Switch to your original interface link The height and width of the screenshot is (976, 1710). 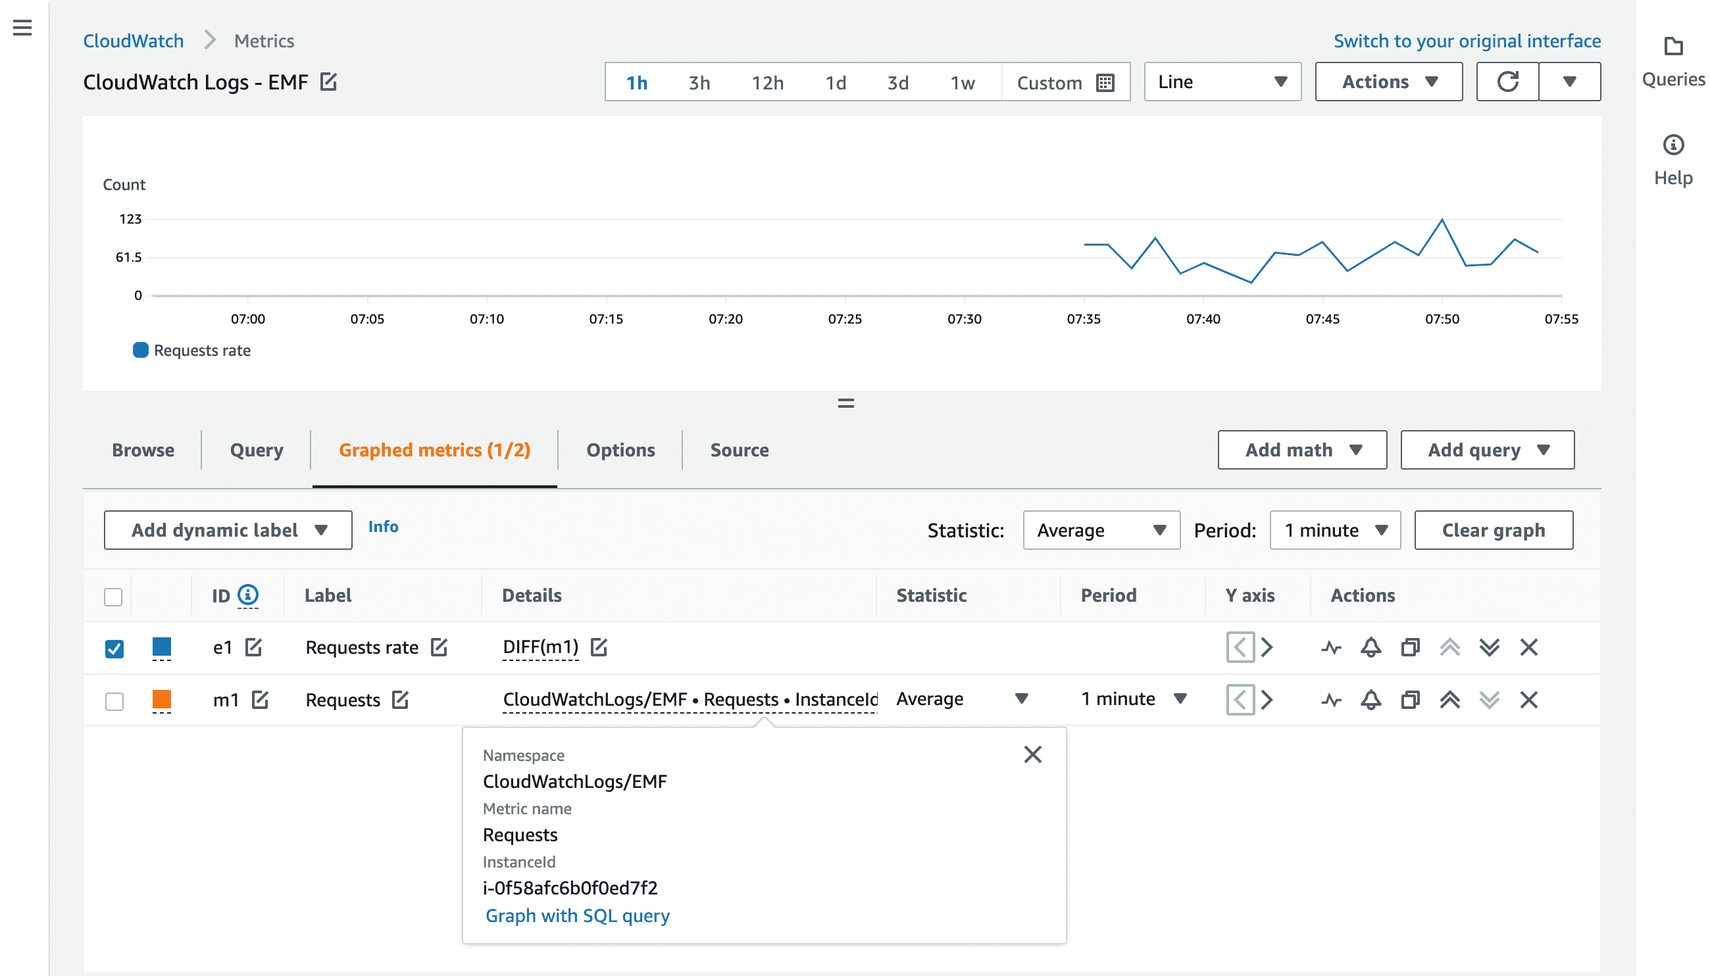coord(1467,41)
